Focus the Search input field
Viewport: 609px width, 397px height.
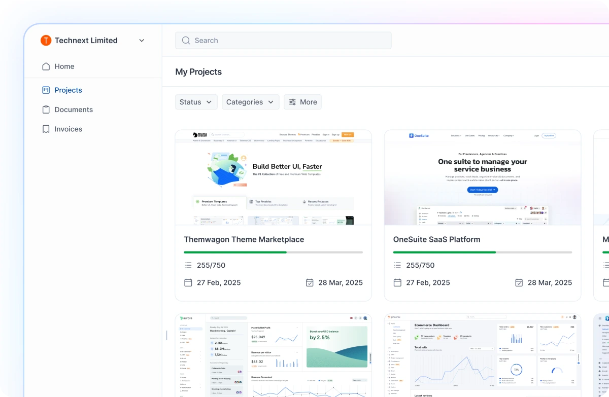tap(283, 41)
